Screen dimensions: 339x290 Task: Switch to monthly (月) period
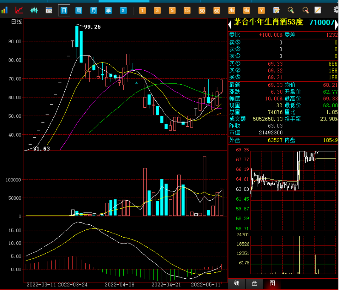tap(94, 10)
